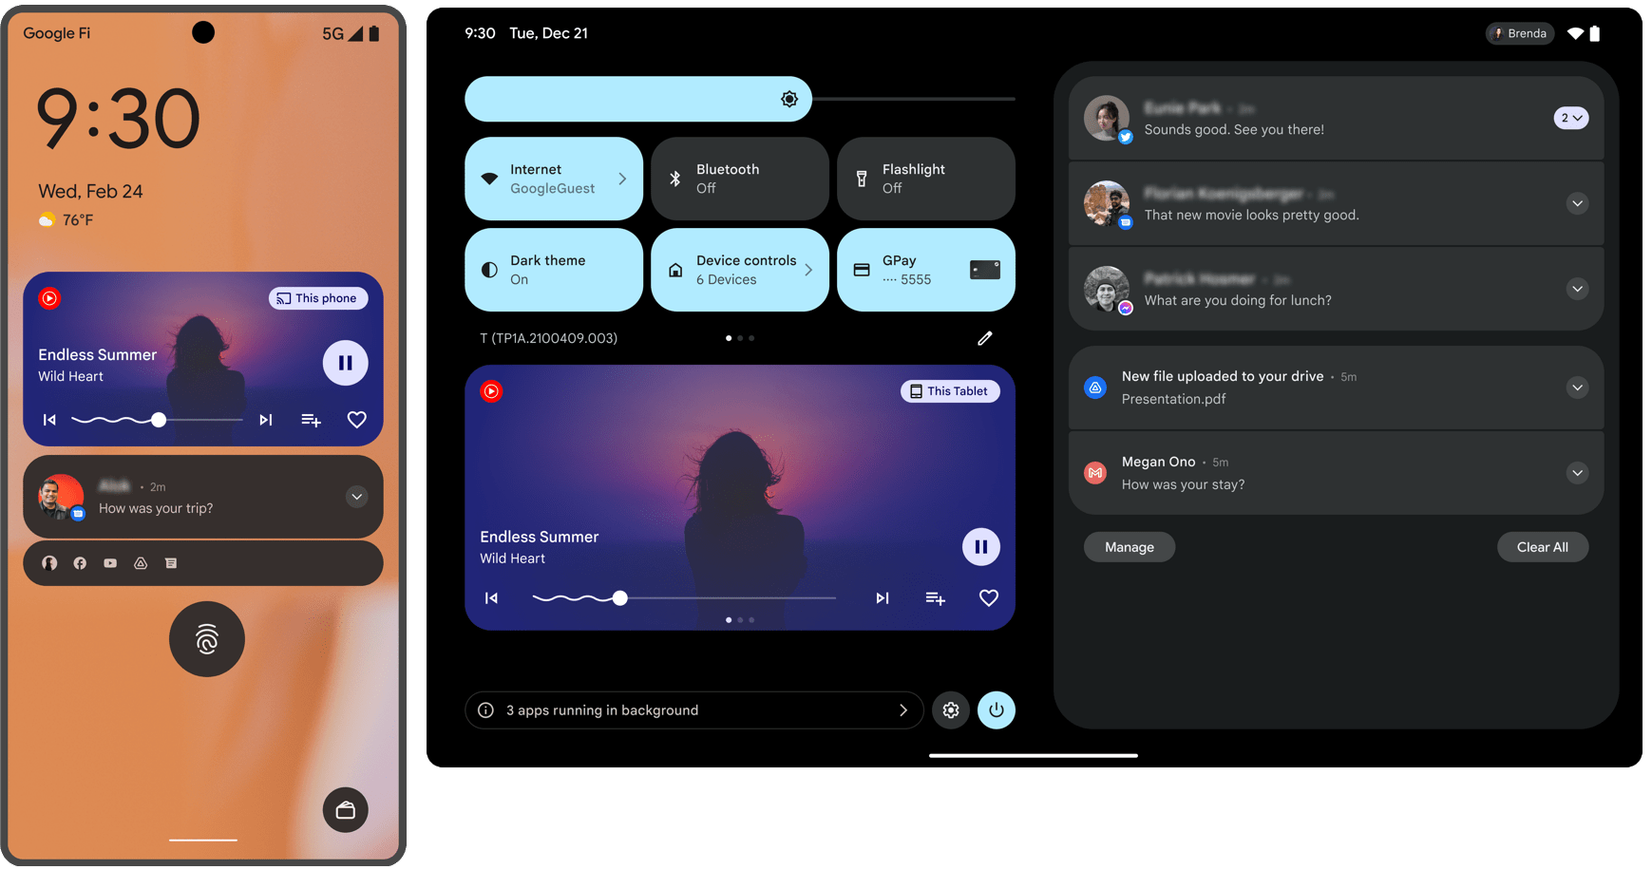Expand the grouped '2' messages notification
This screenshot has height=870, width=1652.
(x=1571, y=118)
